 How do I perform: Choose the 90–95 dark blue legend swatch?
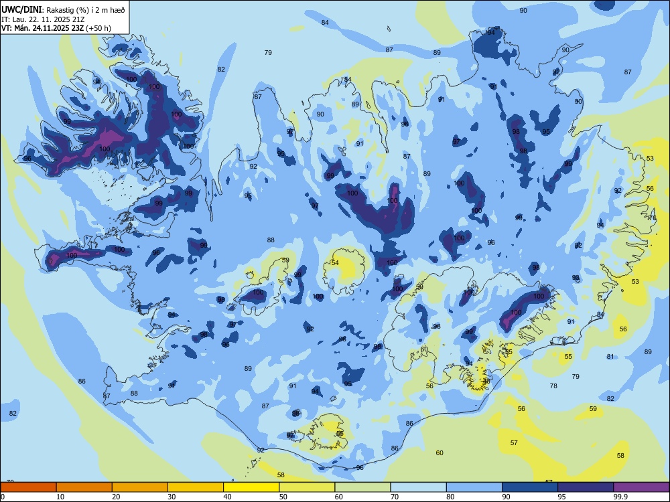[530, 487]
